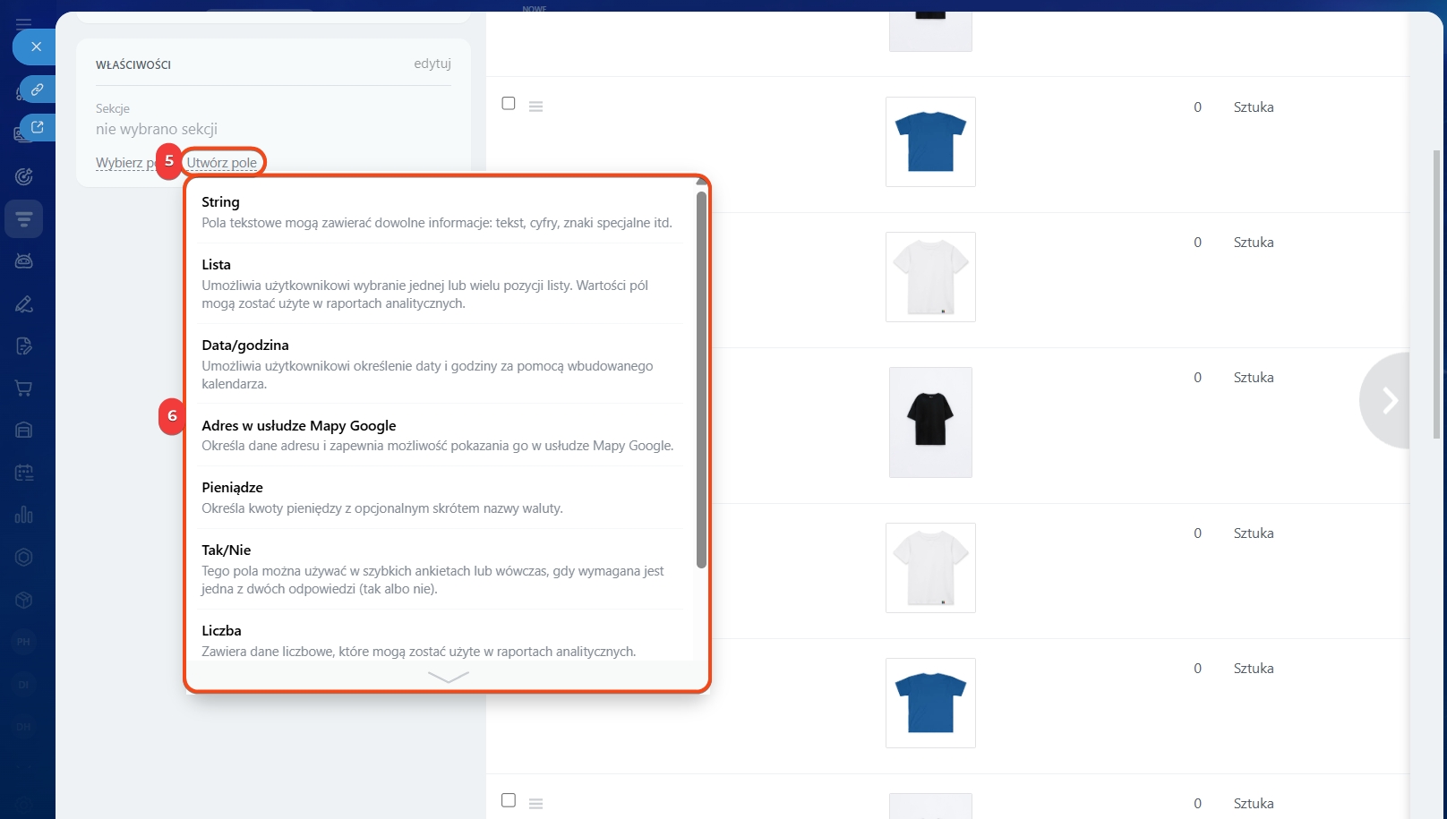Choose the Tak/Nie field type
Viewport: 1447px width, 819px height.
tap(441, 569)
